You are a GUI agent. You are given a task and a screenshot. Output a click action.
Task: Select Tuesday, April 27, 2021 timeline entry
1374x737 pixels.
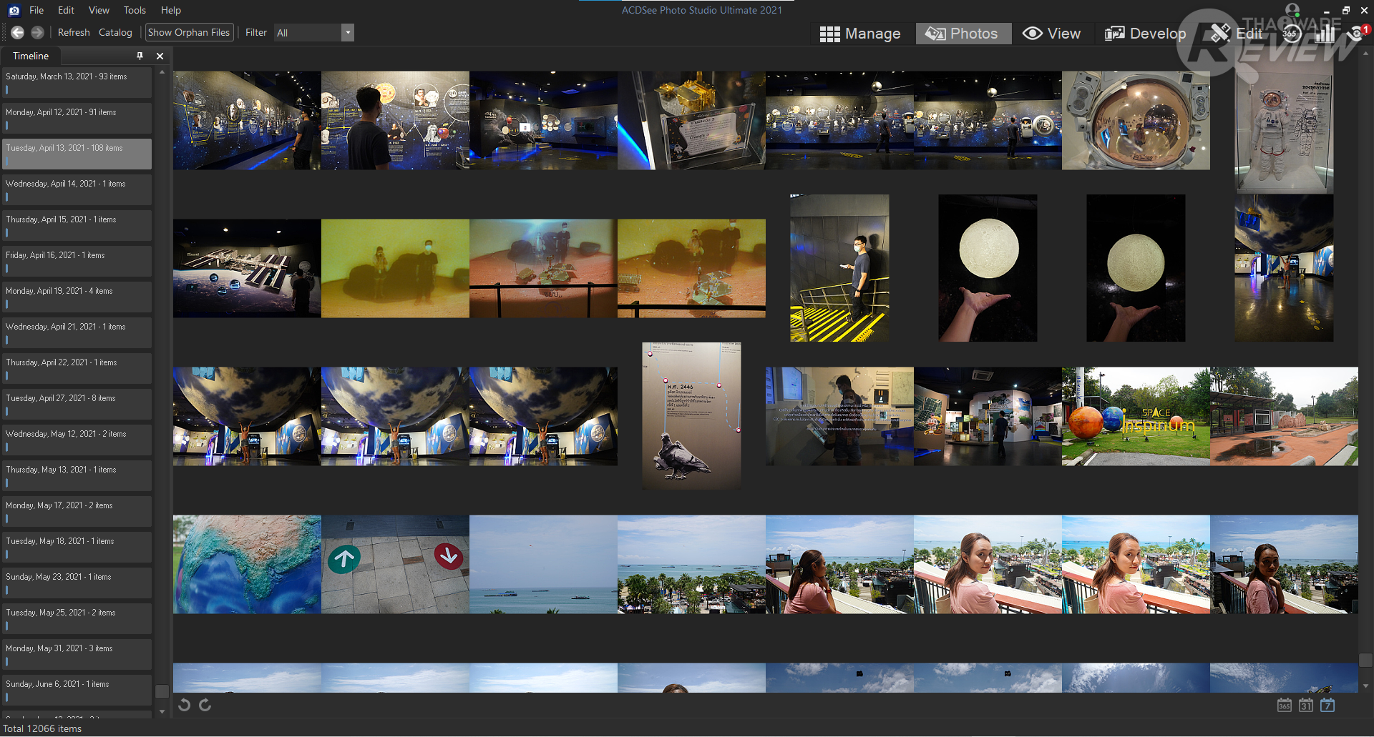(77, 404)
